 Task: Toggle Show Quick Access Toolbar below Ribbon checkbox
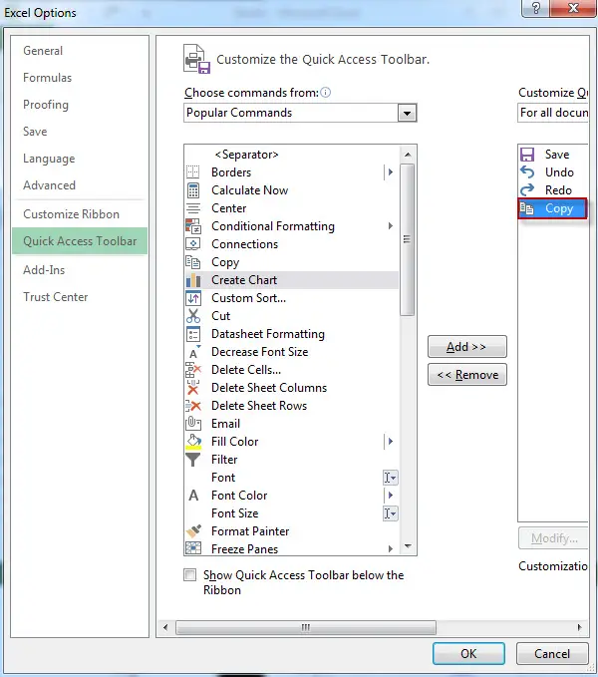pyautogui.click(x=189, y=574)
